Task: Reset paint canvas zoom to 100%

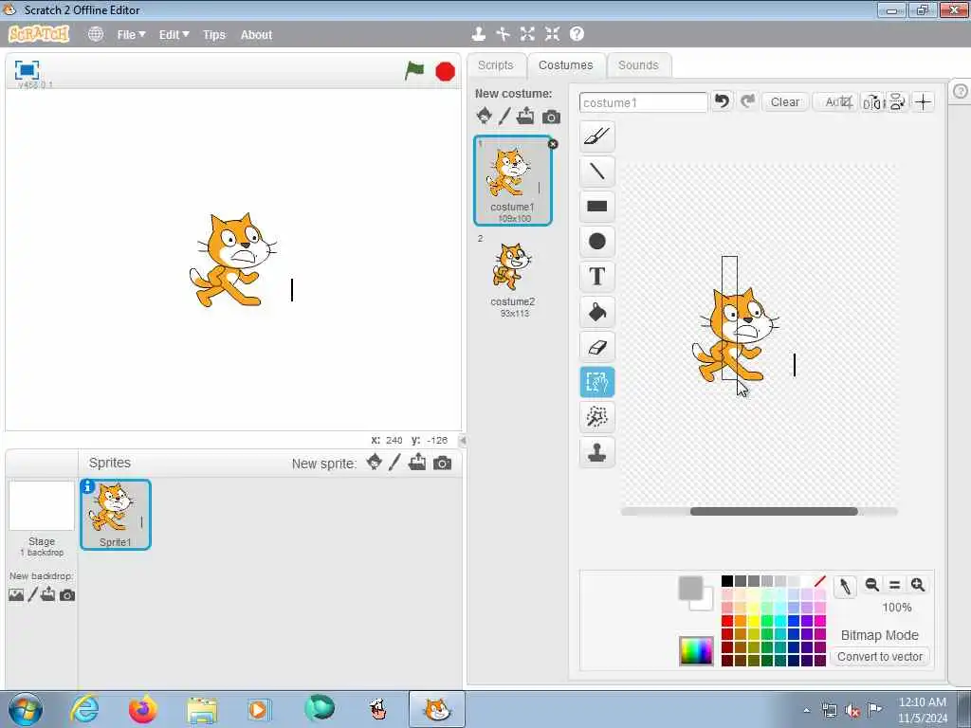Action: click(x=895, y=584)
